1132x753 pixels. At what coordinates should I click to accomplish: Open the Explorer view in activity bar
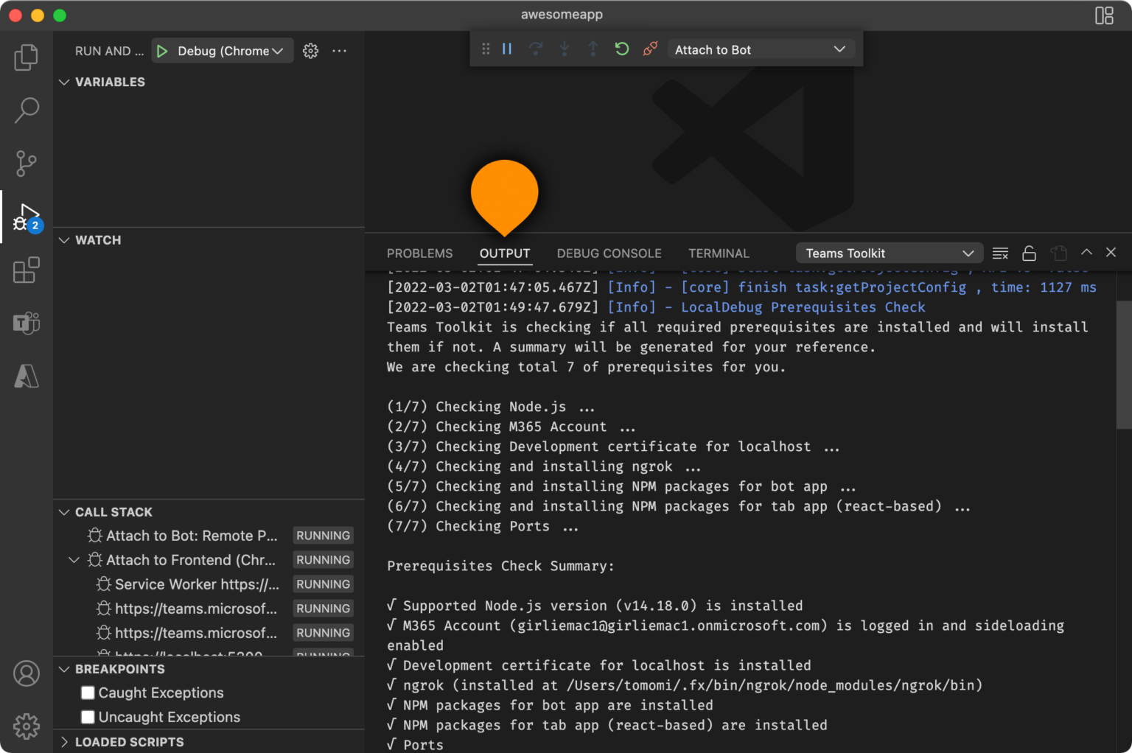(x=27, y=57)
